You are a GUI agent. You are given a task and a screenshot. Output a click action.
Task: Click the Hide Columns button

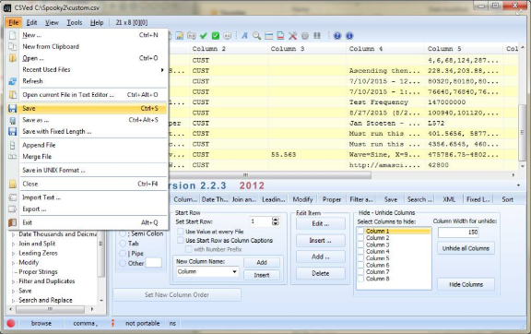(466, 284)
